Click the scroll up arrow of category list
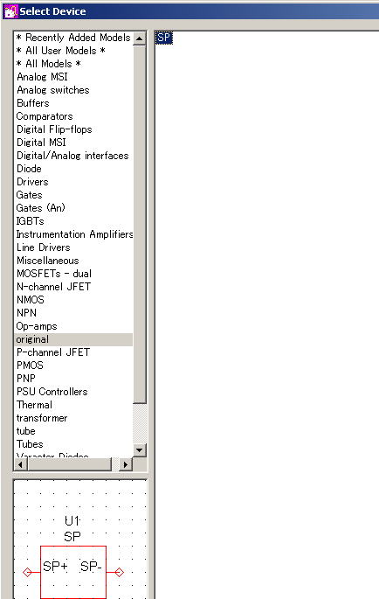 pos(140,38)
